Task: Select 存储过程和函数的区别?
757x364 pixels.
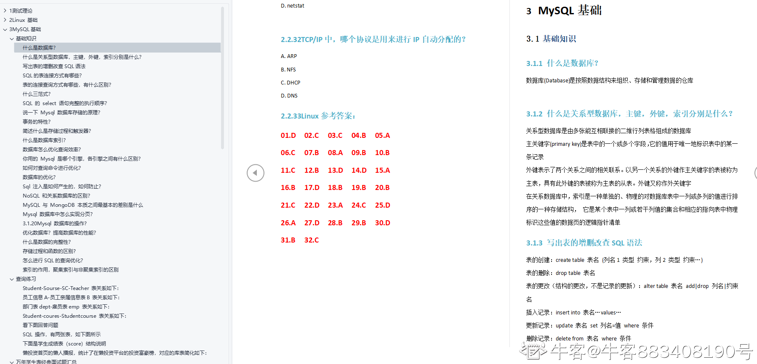Action: coord(49,251)
